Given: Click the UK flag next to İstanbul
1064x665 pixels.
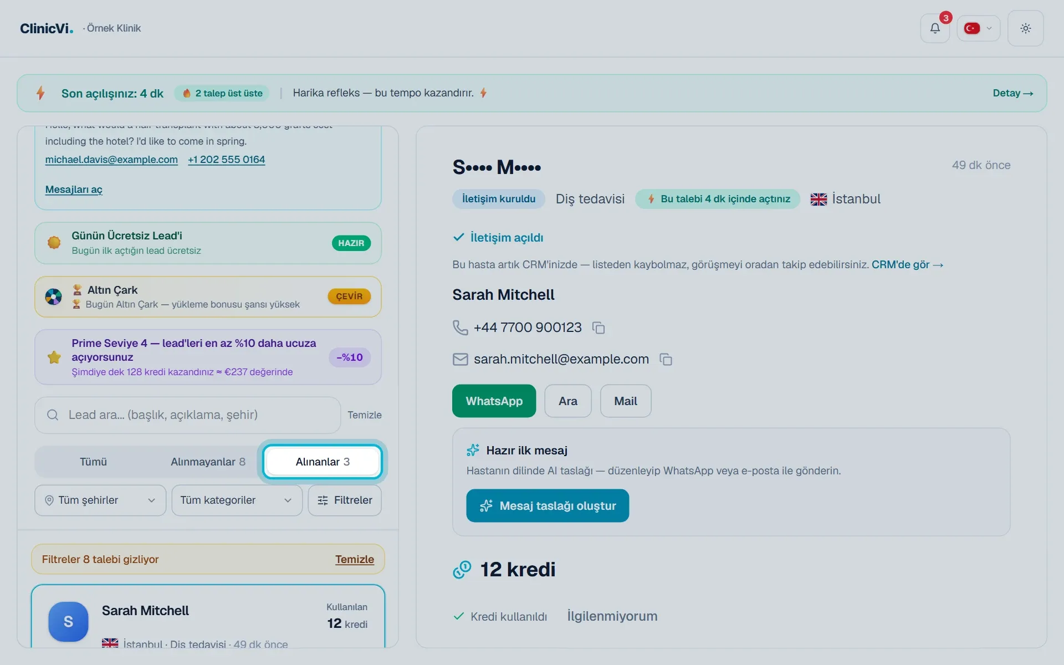Looking at the screenshot, I should pyautogui.click(x=819, y=199).
